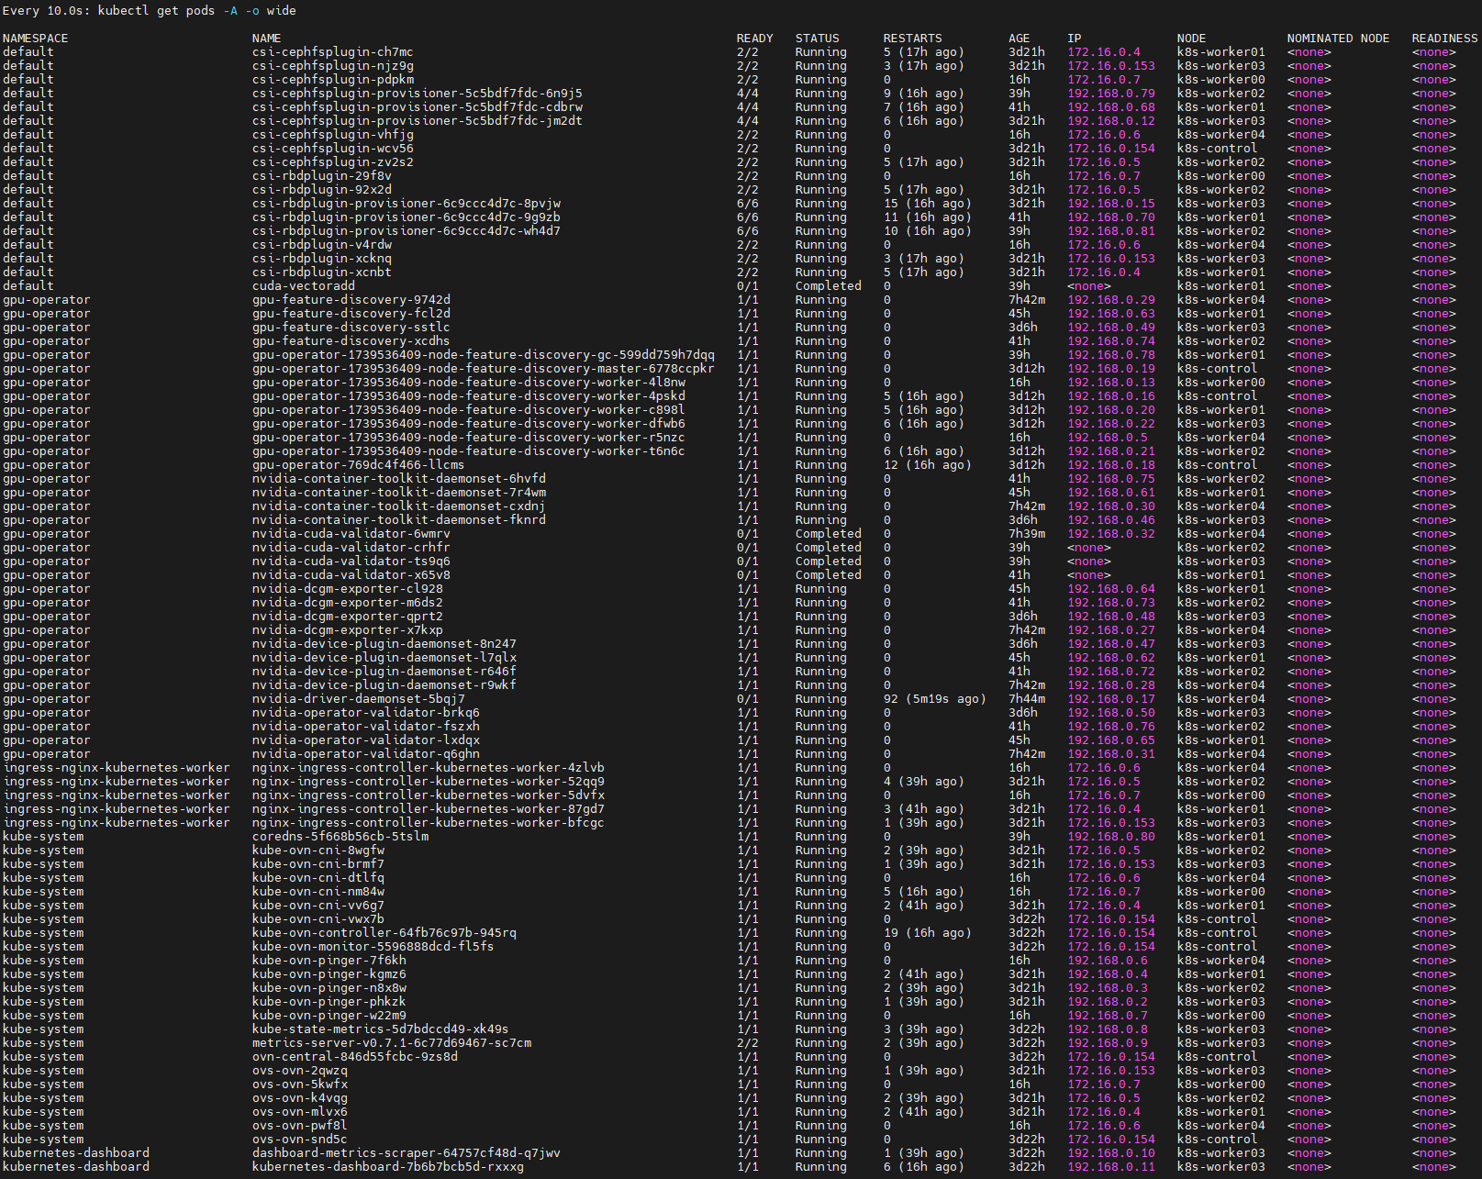1482x1179 pixels.
Task: Click pod gpu-feature-discovery-sstlc
Action: coord(351,328)
